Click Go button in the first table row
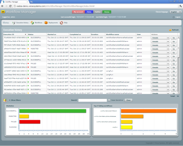The height and width of the screenshot is (146, 183). 174,38
